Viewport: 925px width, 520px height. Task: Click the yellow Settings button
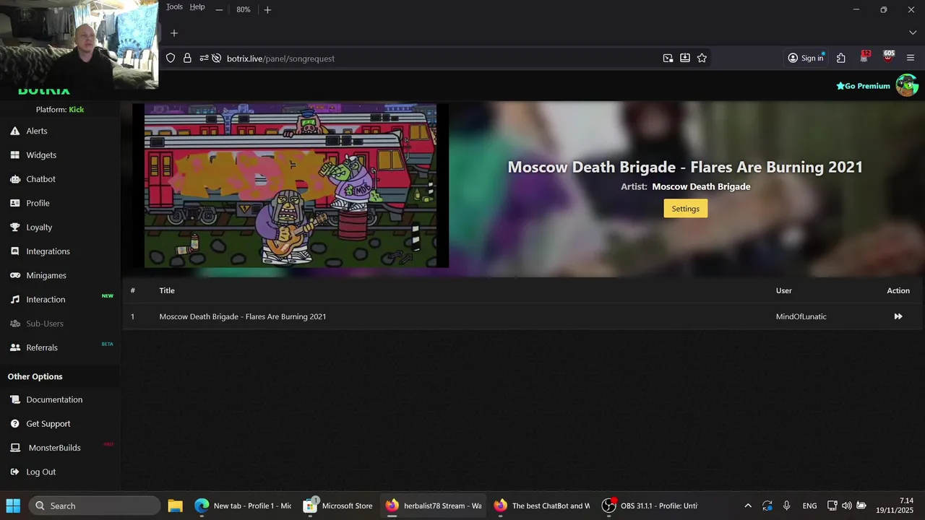(x=685, y=209)
